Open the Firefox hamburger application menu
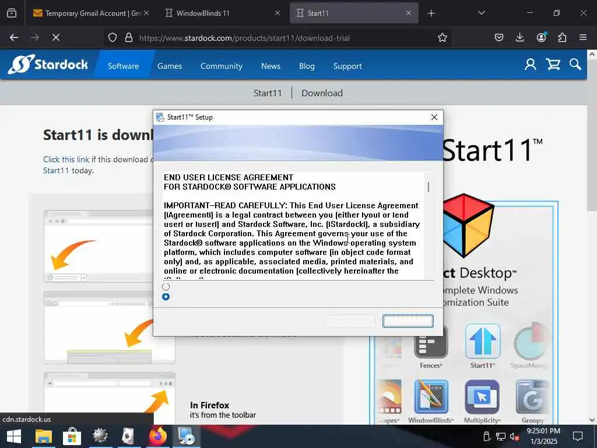Image resolution: width=597 pixels, height=448 pixels. click(x=583, y=37)
